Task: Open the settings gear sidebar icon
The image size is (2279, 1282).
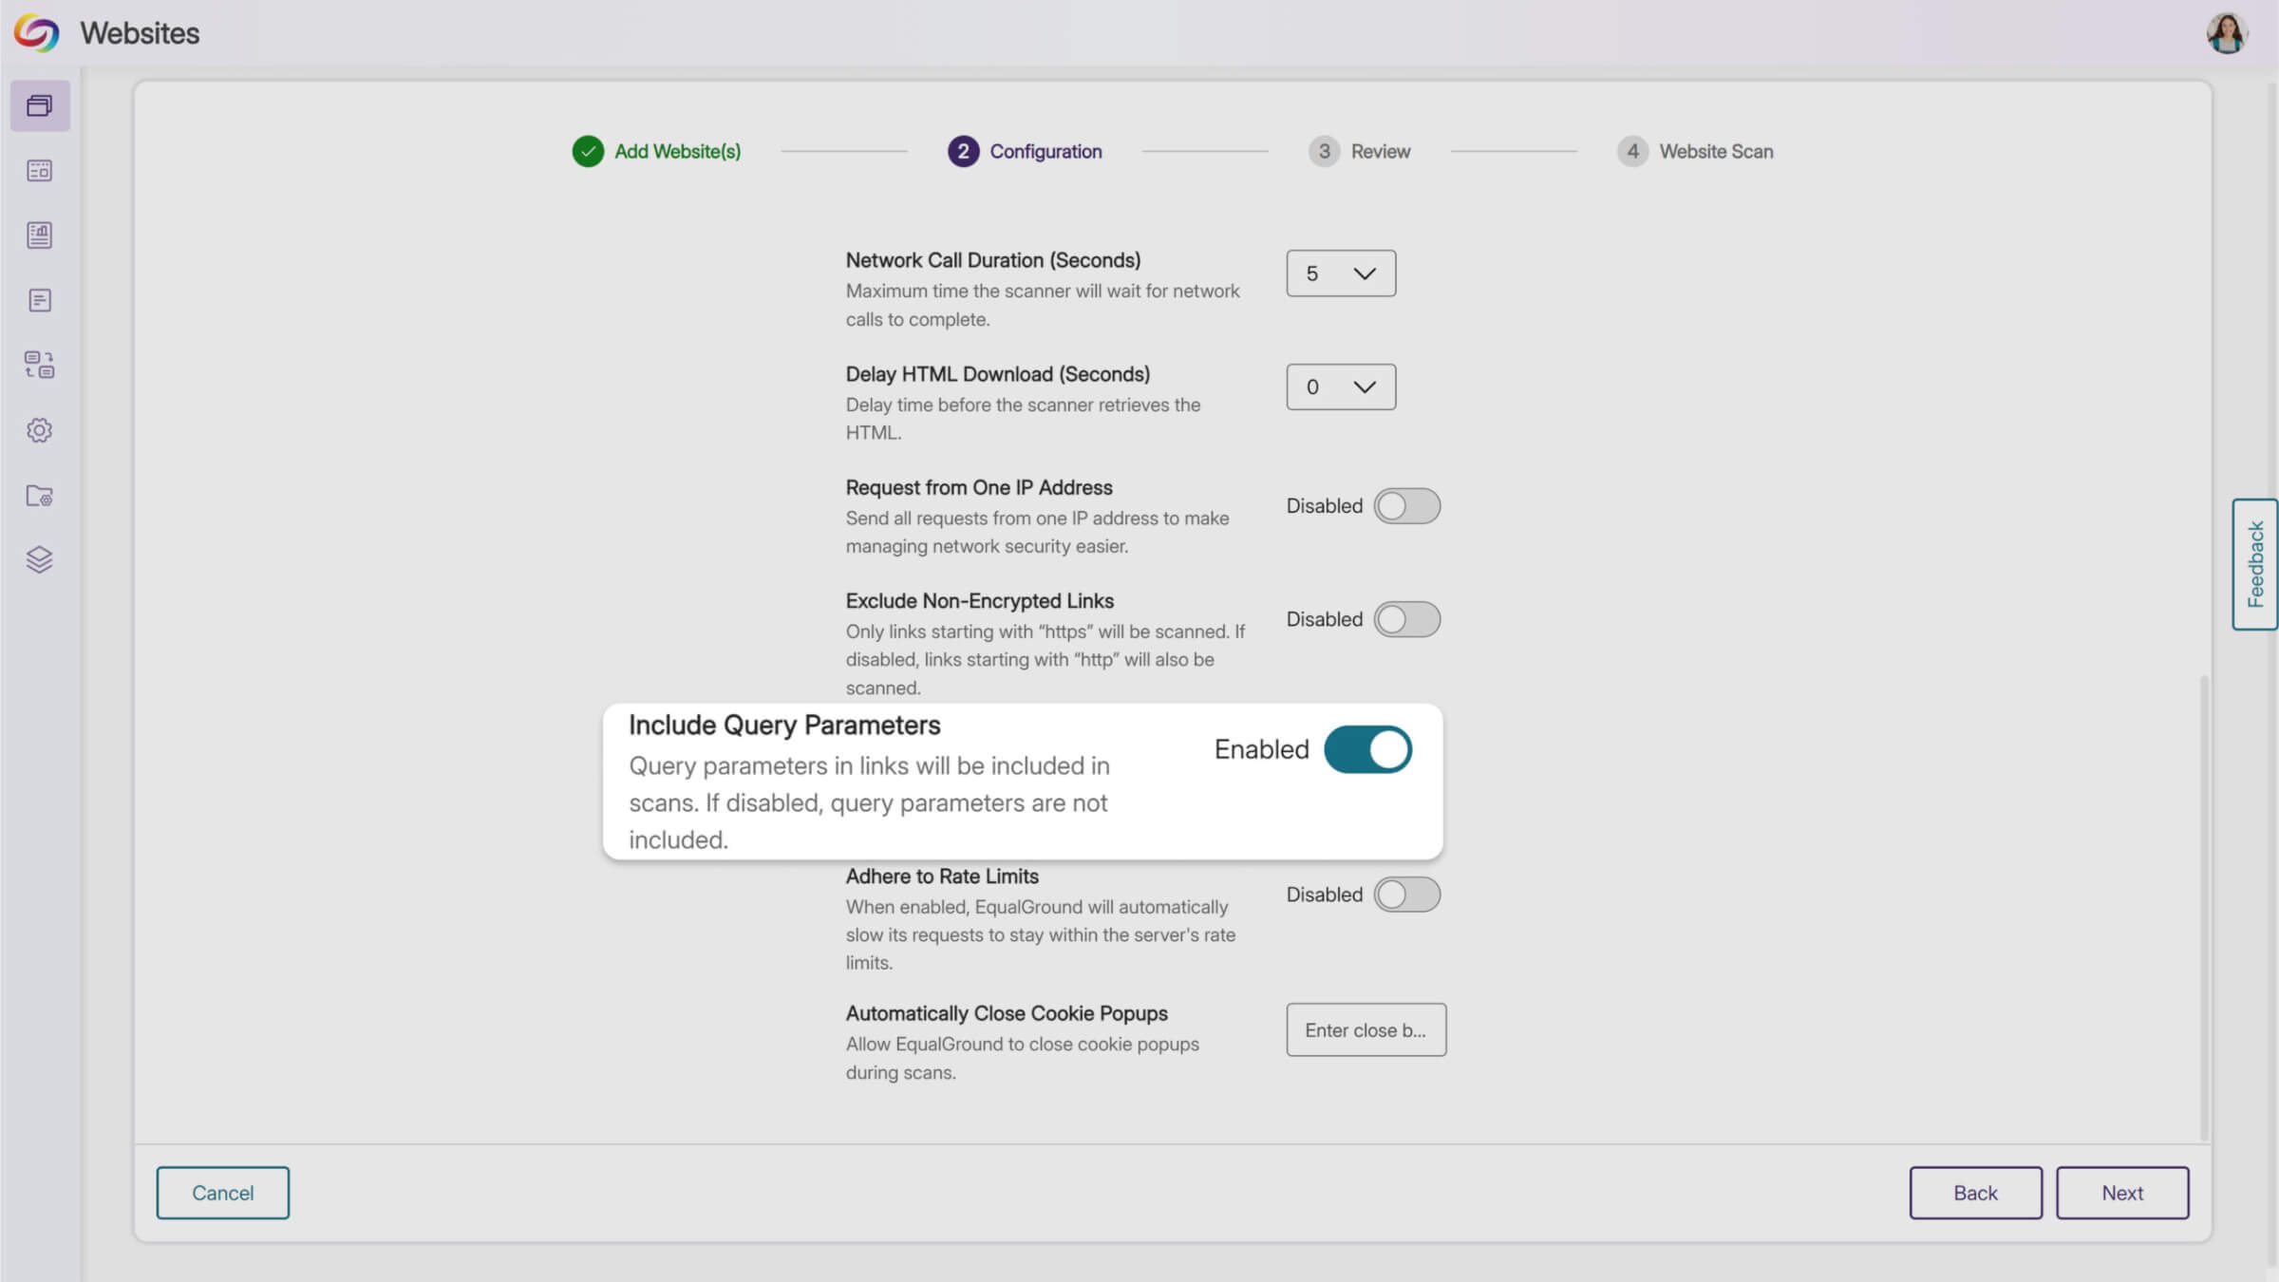Action: 40,430
